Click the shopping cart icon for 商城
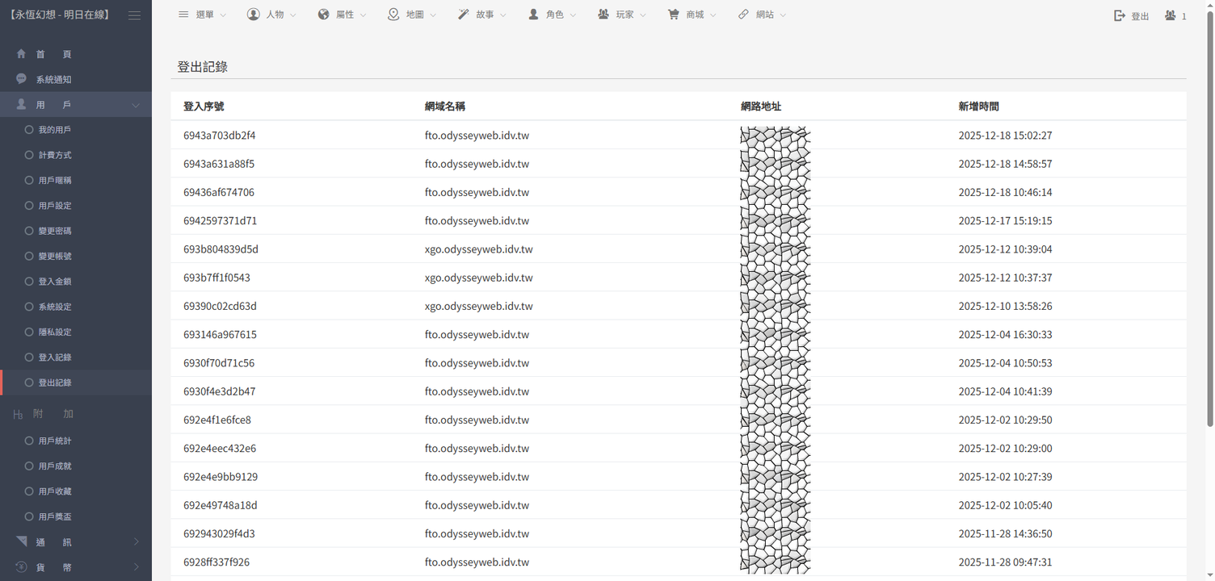1215x581 pixels. pyautogui.click(x=673, y=15)
